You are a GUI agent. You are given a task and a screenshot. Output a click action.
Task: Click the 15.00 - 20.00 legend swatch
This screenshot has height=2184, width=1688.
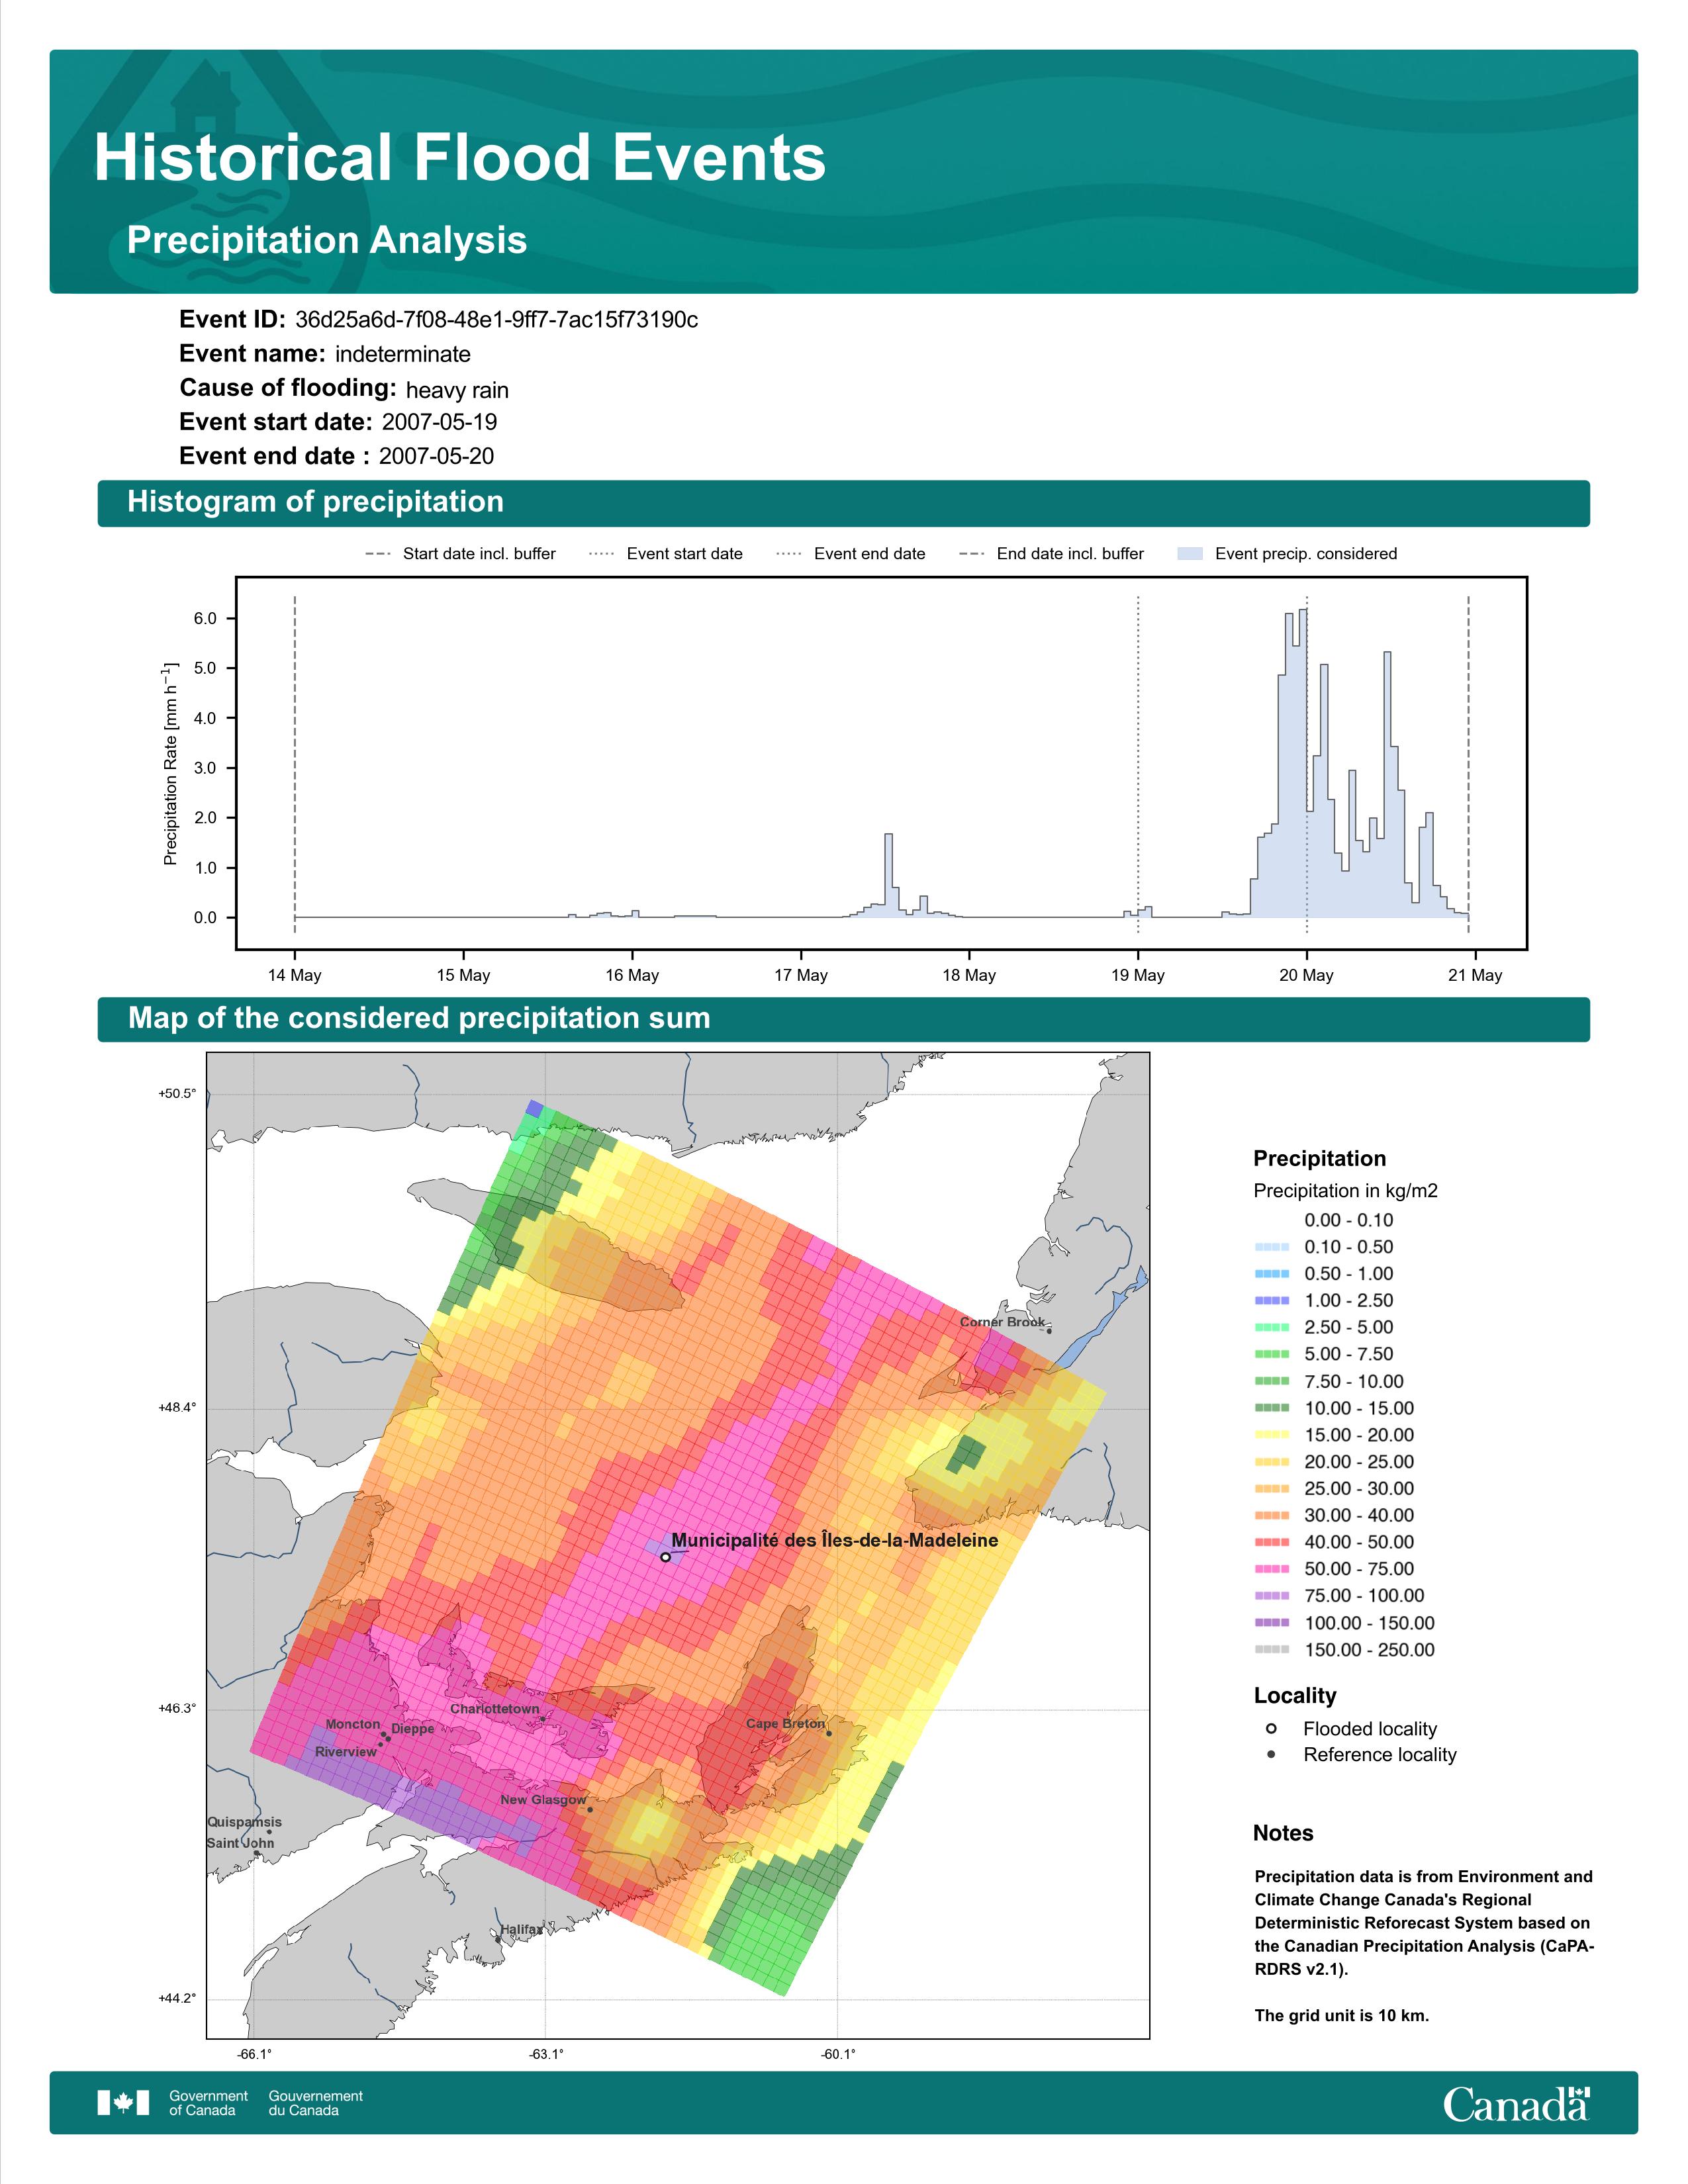(x=1272, y=1435)
